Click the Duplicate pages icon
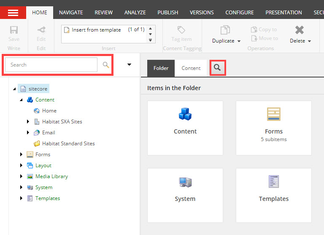The image size is (324, 235). [225, 30]
